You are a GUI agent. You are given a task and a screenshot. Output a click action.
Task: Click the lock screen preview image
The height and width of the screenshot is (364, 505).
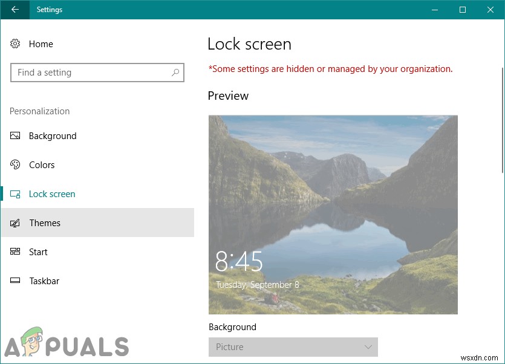[333, 215]
